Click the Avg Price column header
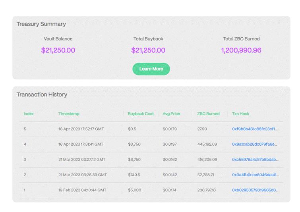300x212 pixels. [171, 114]
